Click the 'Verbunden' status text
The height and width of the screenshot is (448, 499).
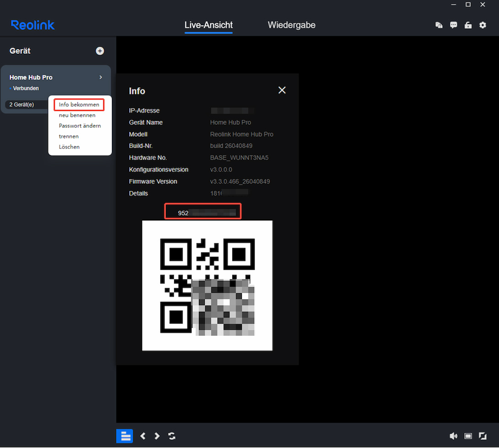(x=26, y=88)
